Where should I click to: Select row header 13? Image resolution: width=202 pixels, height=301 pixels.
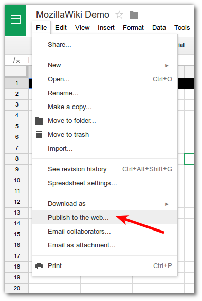[17, 213]
